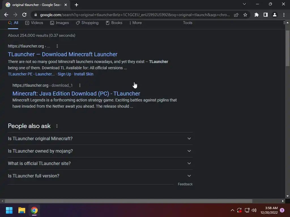Screen dimensions: 290x217
Task: Click the address bar URL
Action: 135,15
